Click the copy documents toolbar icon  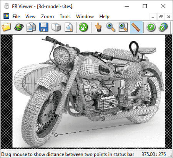coord(31,27)
